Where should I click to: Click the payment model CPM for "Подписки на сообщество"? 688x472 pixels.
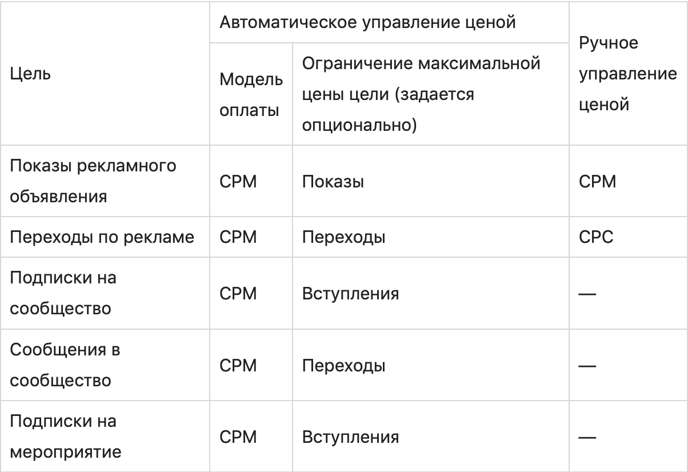pos(238,294)
